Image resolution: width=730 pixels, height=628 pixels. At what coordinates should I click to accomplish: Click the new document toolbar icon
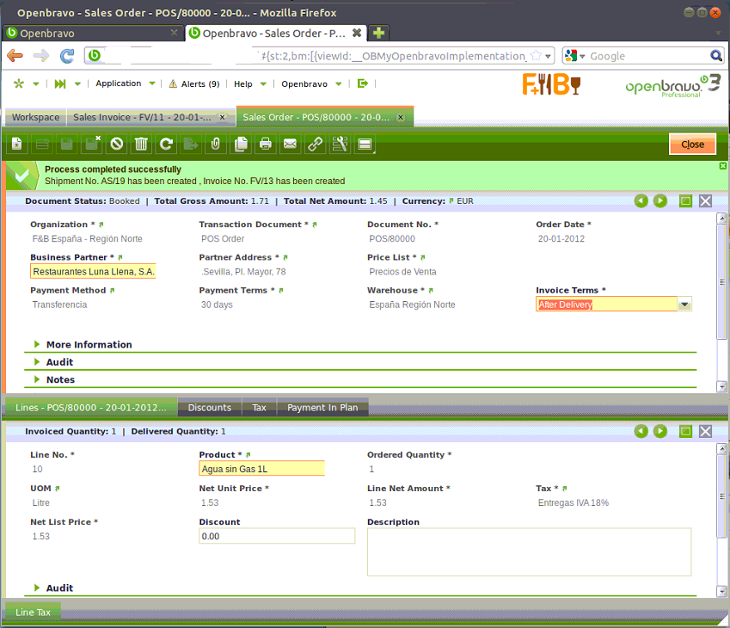coord(16,145)
